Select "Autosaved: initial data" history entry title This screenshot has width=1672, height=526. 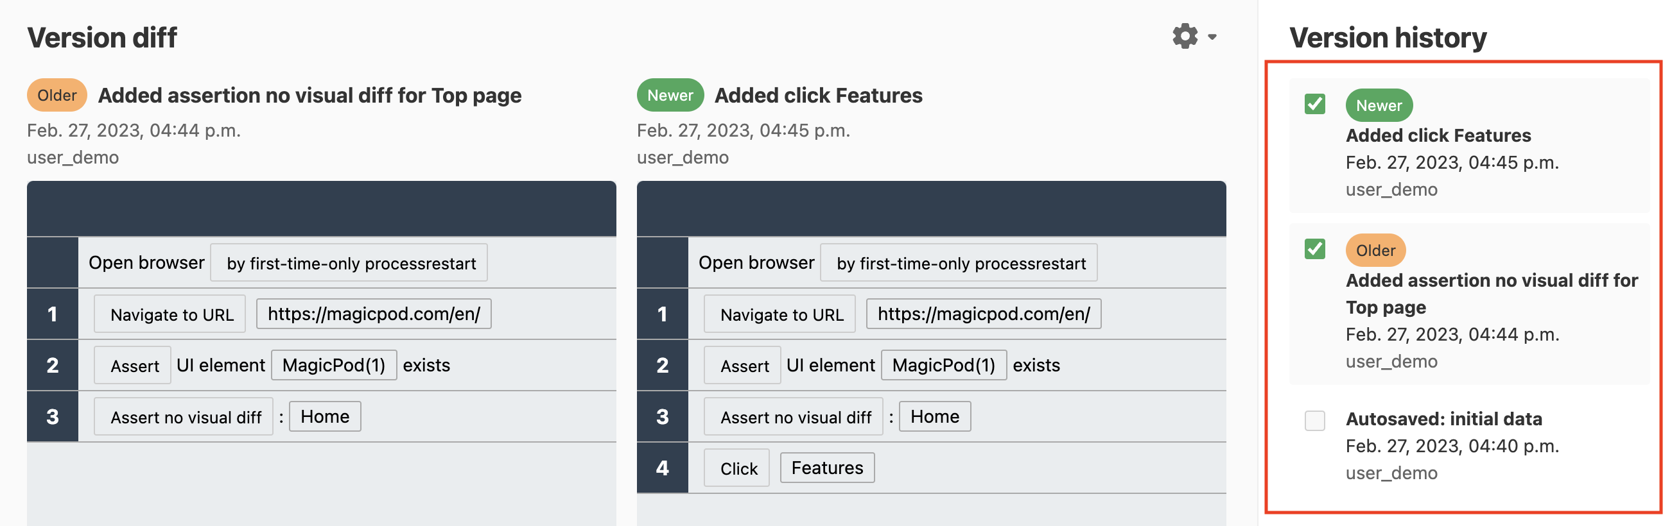(x=1443, y=419)
